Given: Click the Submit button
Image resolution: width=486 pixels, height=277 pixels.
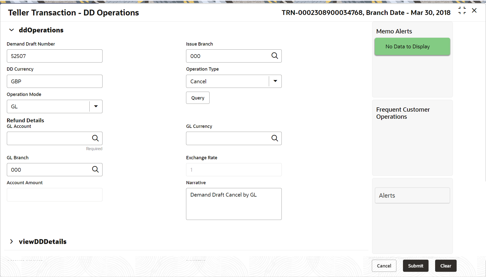Looking at the screenshot, I should 416,266.
